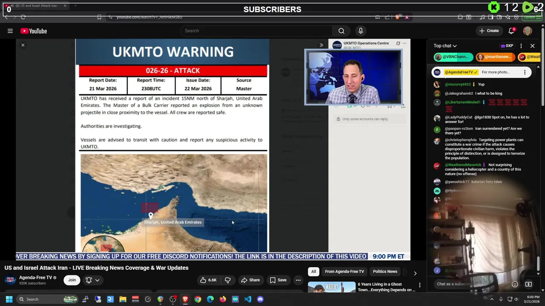Open menu for Ghost Town video suggestion
Viewport: 545px width, 306px height.
(419, 285)
